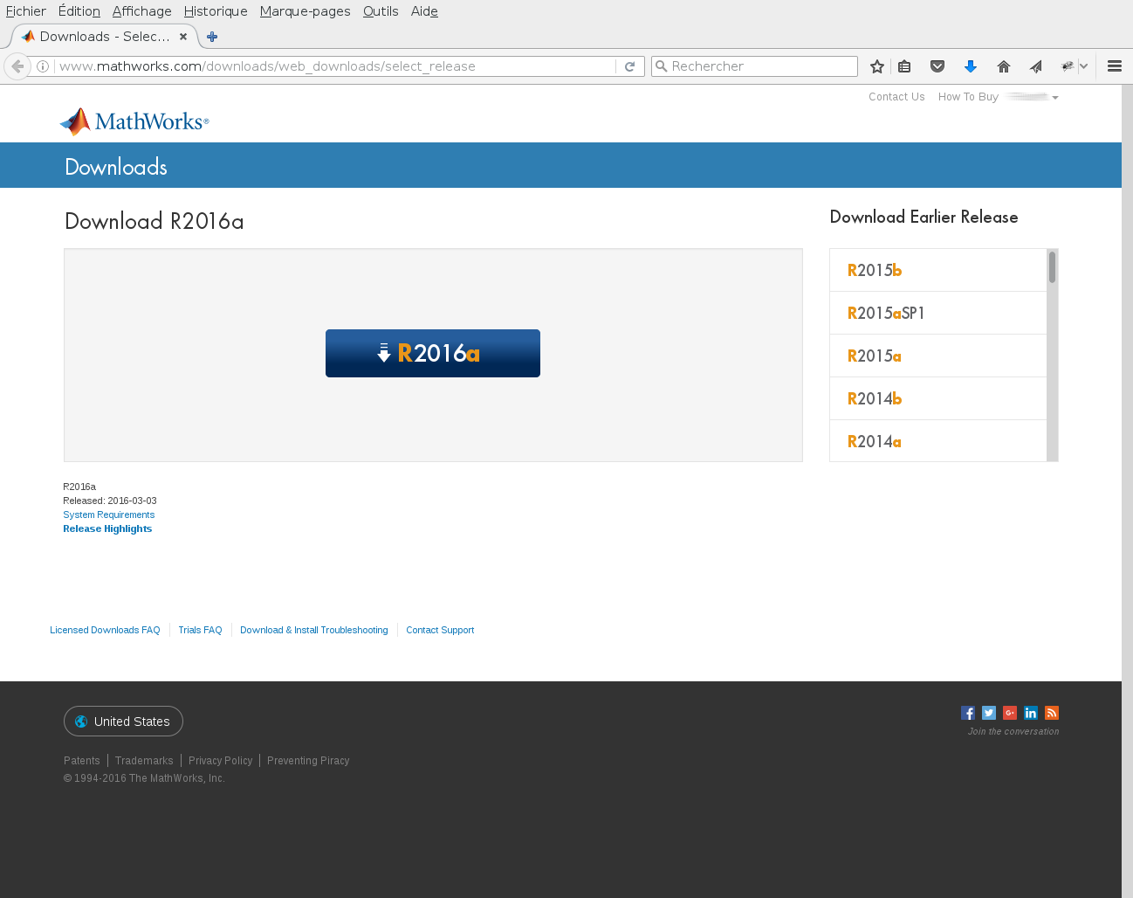Open the Release Highlights link
The height and width of the screenshot is (898, 1133).
coord(107,528)
